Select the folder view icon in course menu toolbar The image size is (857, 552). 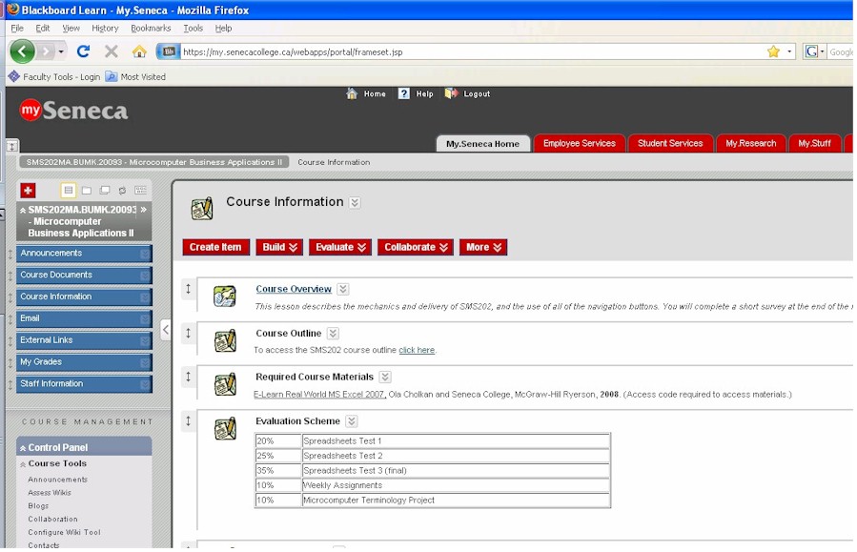click(87, 190)
